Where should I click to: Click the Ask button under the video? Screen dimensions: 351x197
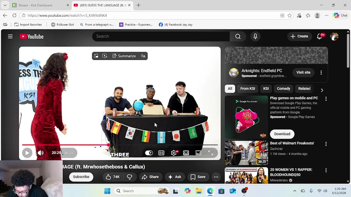coord(174,177)
